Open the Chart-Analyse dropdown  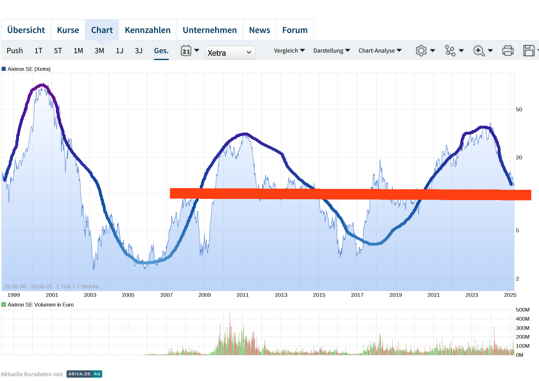coord(380,51)
